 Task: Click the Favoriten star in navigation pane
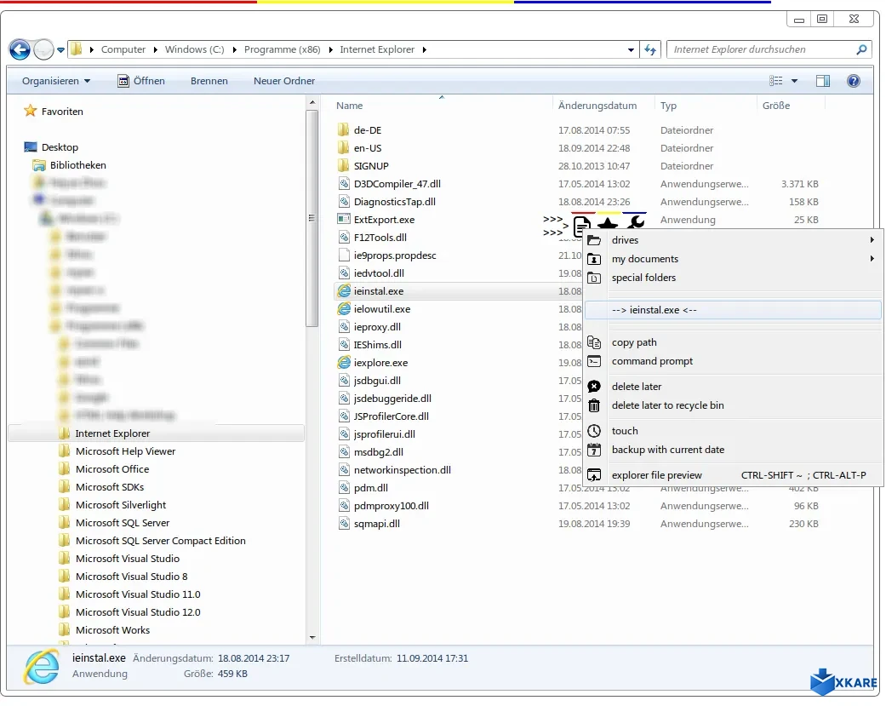(31, 112)
